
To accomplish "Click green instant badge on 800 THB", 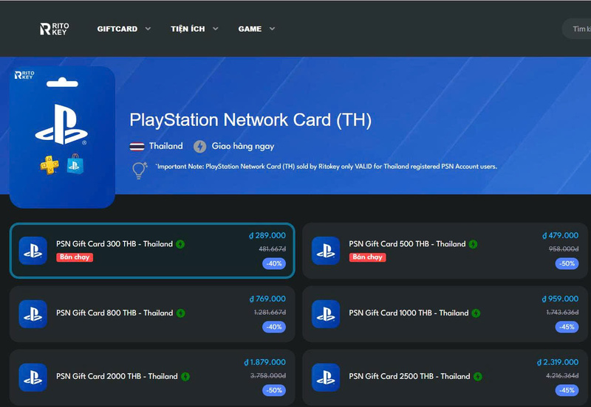I will (180, 313).
